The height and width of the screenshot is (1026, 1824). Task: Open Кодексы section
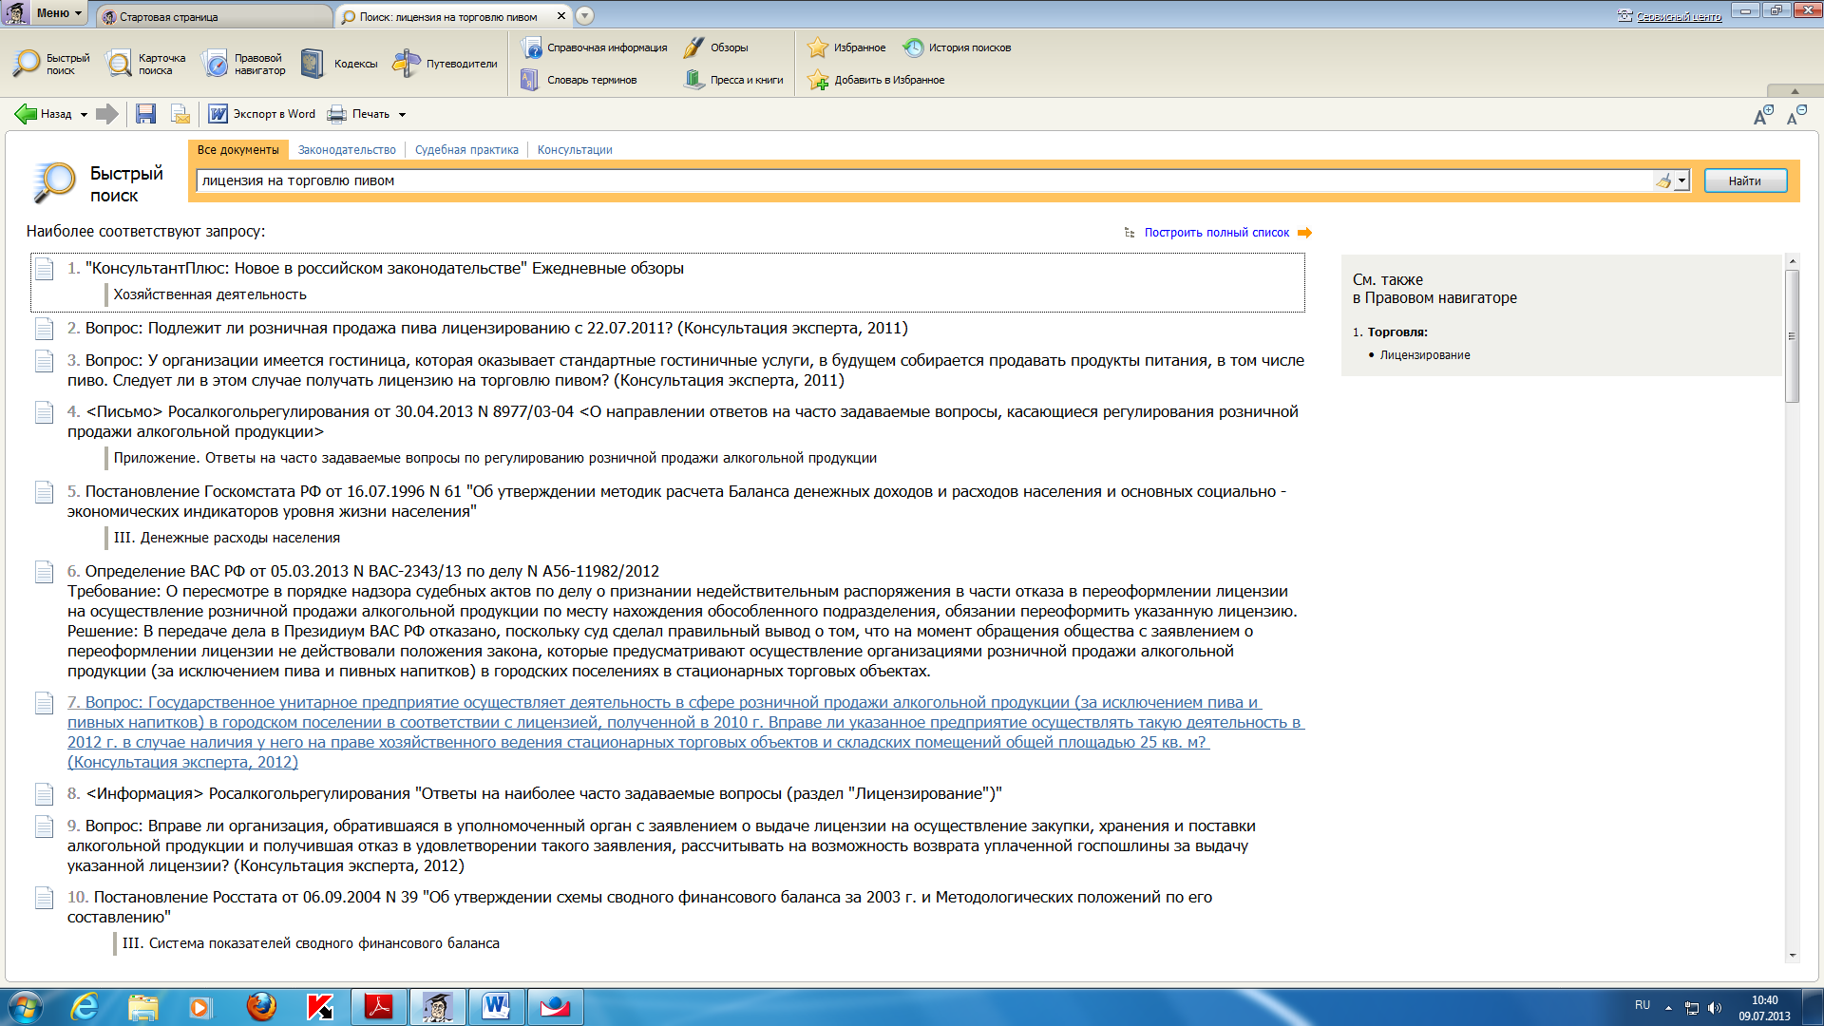(339, 64)
